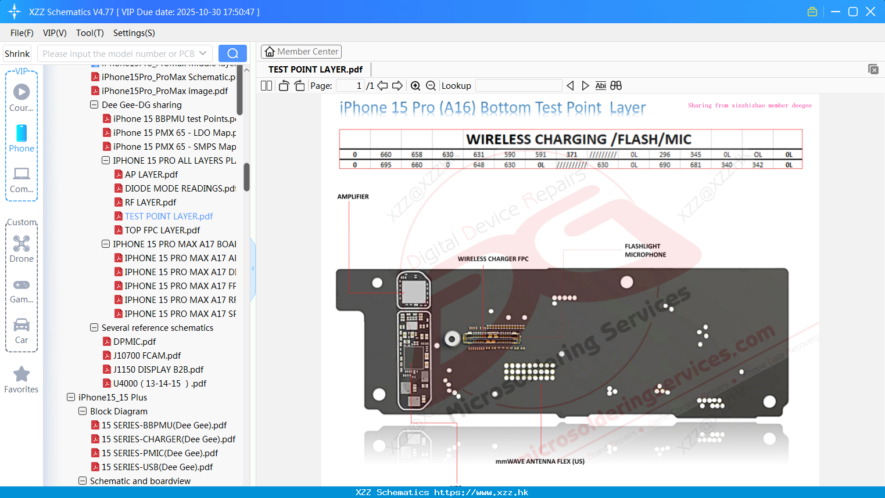The image size is (885, 498).
Task: Open the Game console category icon
Action: tap(22, 285)
